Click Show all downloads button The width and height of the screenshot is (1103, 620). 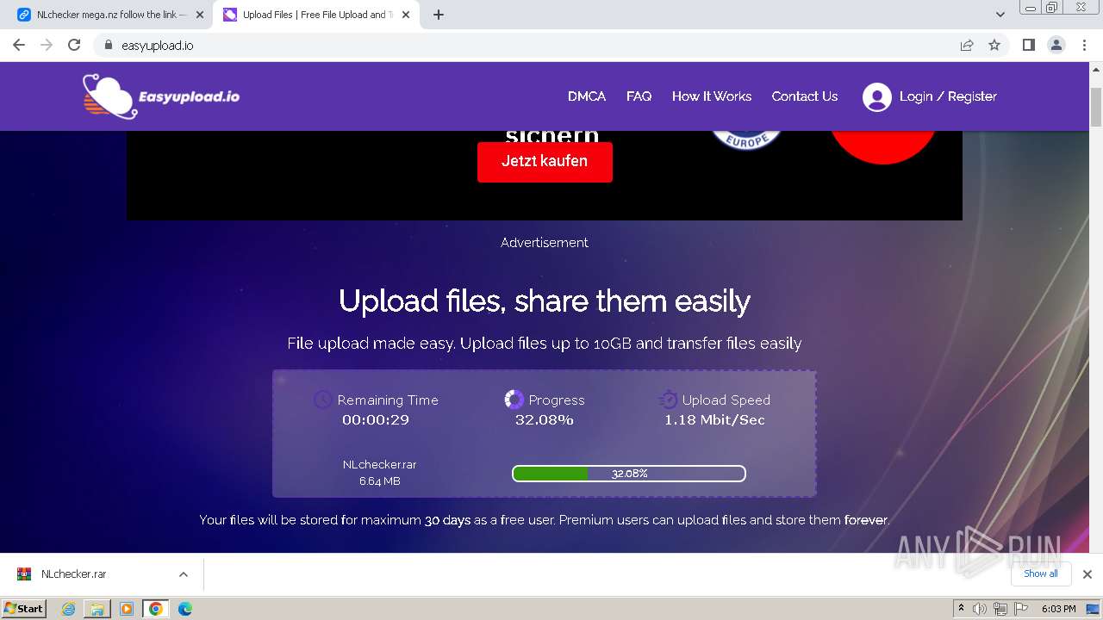click(1041, 573)
